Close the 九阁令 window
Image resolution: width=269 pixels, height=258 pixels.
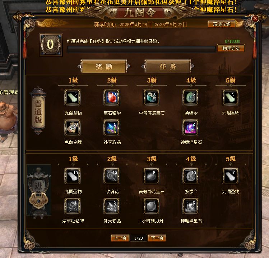pyautogui.click(x=255, y=18)
